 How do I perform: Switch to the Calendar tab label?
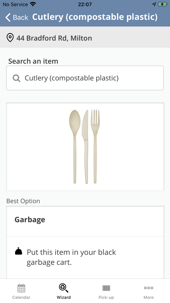tap(21, 297)
